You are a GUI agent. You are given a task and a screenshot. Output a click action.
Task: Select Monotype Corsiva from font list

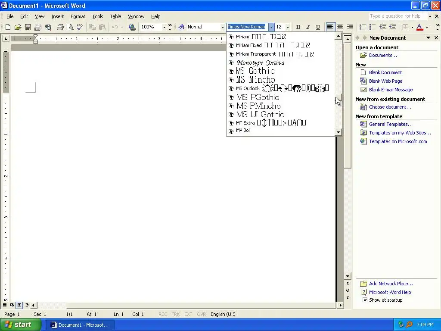tap(281, 62)
